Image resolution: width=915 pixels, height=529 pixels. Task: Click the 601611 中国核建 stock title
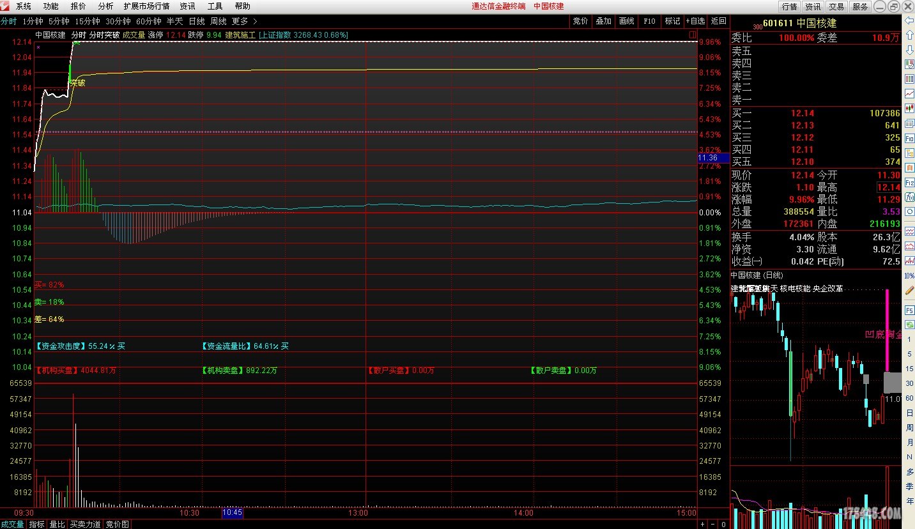(x=799, y=23)
